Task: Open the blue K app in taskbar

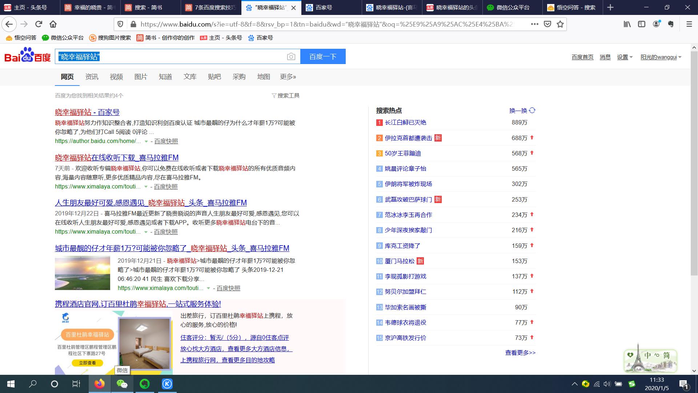Action: coord(167,384)
